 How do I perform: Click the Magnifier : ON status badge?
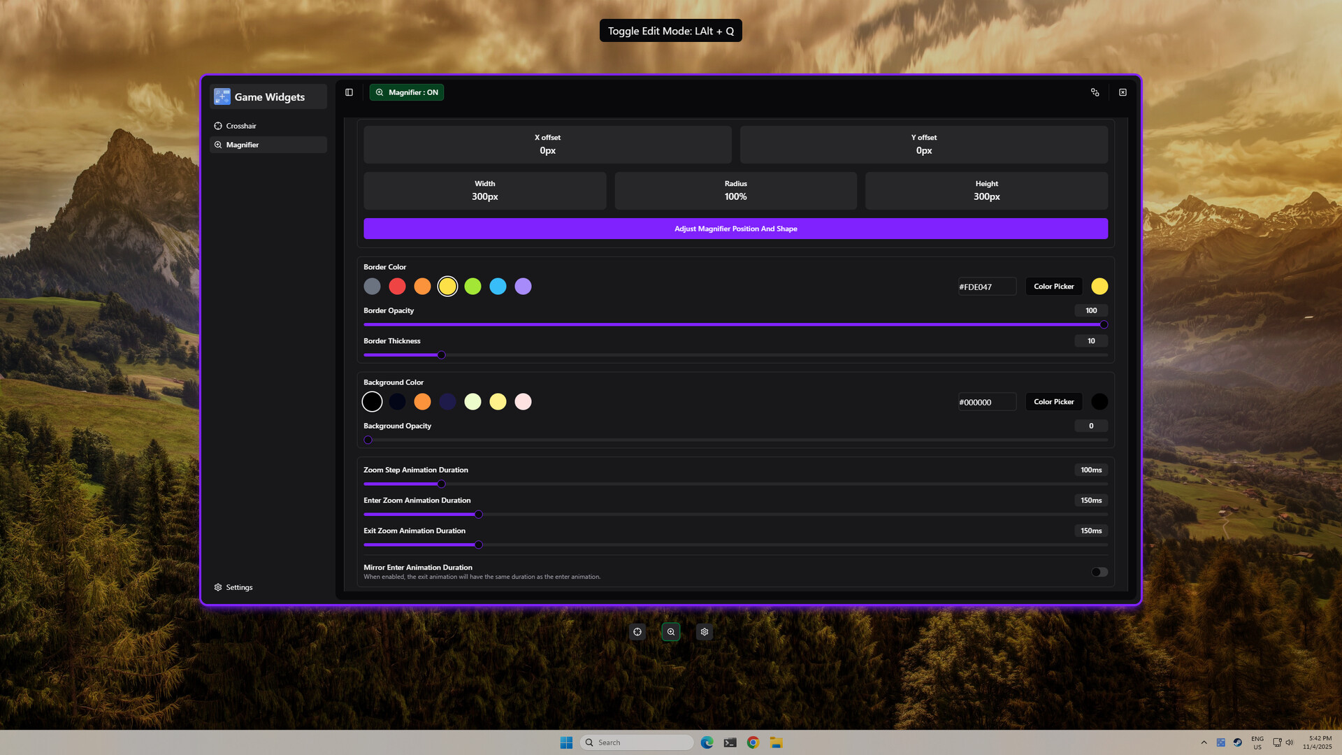click(x=407, y=92)
